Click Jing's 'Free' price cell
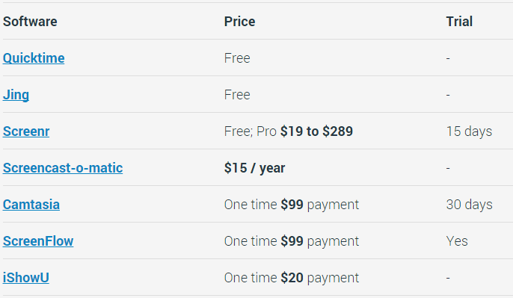Image resolution: width=513 pixels, height=298 pixels. click(x=237, y=95)
